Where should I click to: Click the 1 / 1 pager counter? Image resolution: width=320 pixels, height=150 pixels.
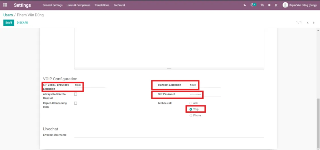[299, 22]
